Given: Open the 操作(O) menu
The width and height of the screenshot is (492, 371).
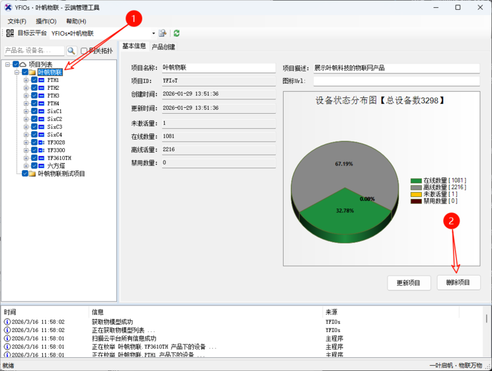Looking at the screenshot, I should tap(46, 21).
